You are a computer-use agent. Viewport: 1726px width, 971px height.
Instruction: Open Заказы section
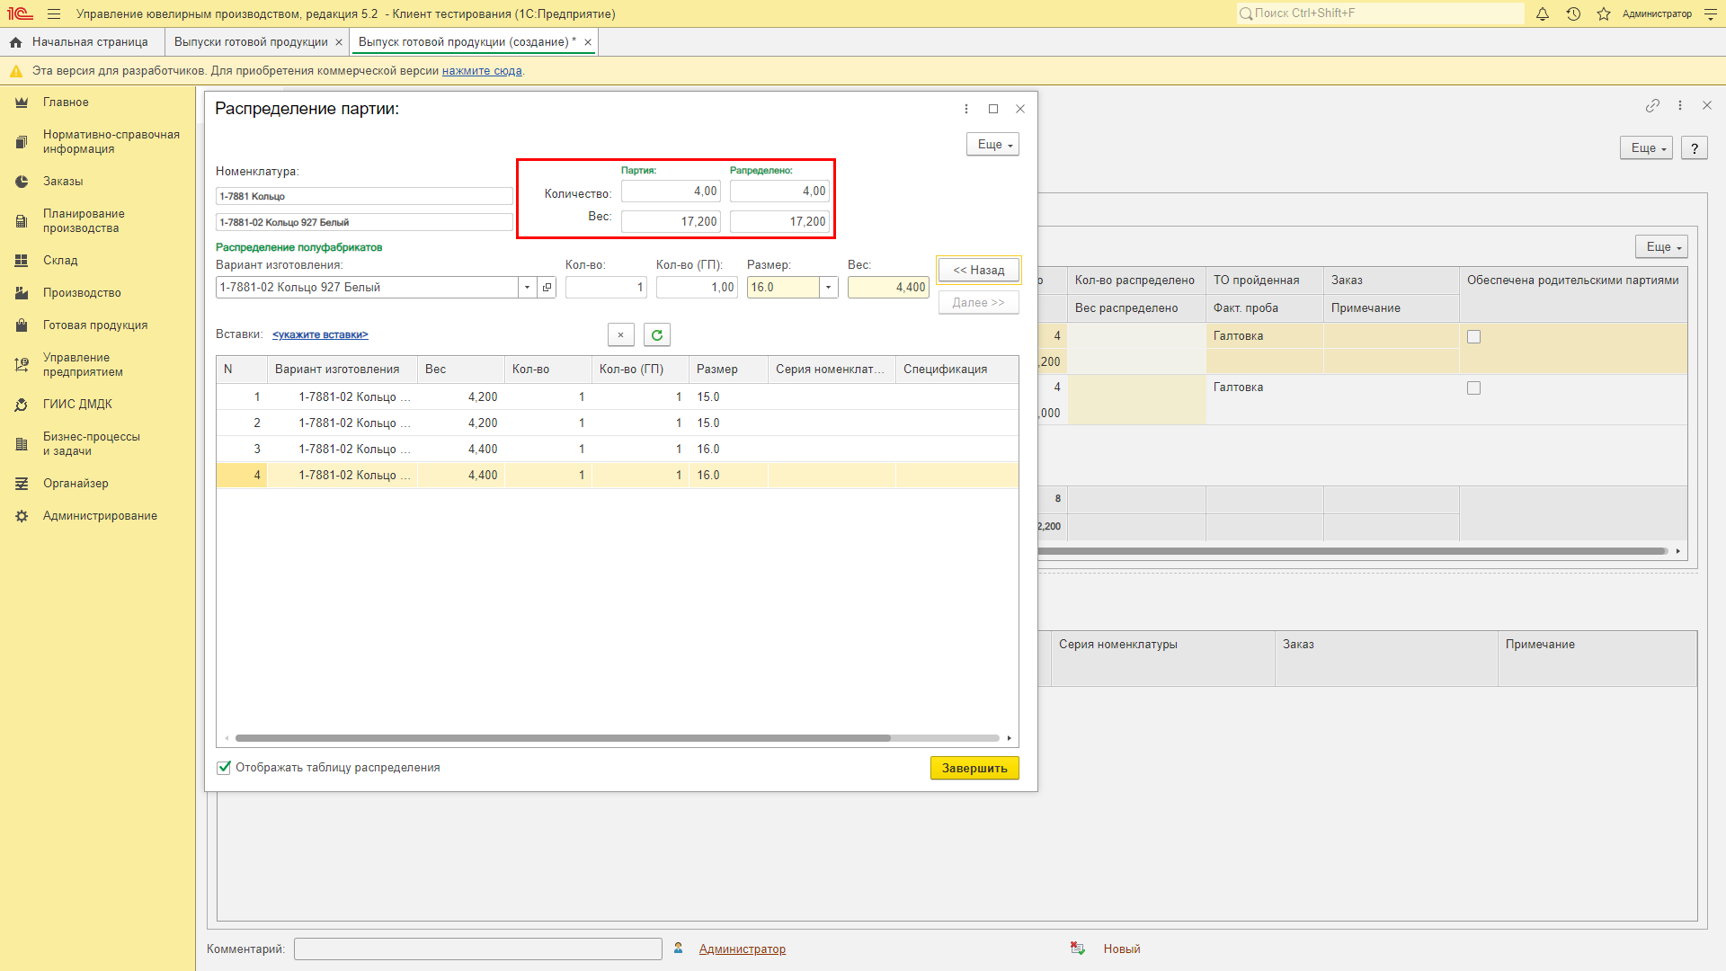click(97, 182)
